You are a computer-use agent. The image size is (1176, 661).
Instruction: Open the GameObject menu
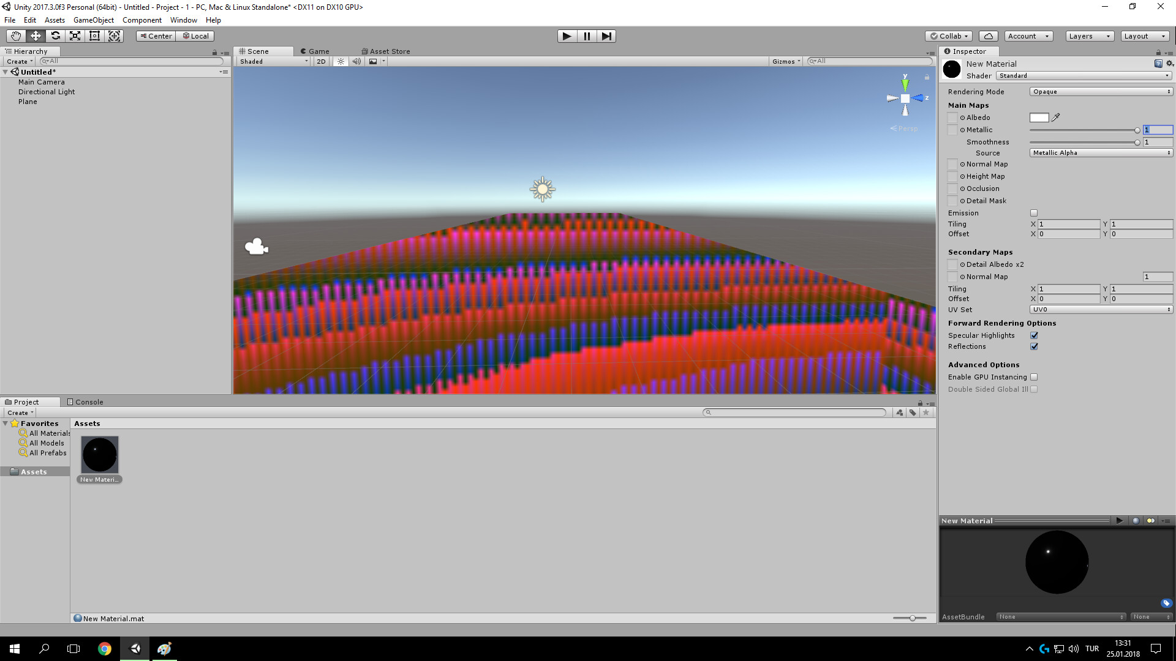94,20
